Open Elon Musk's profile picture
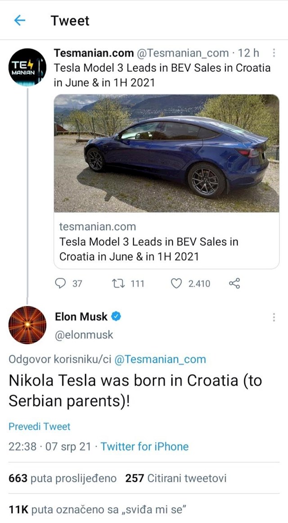288x523 pixels. [x=27, y=325]
